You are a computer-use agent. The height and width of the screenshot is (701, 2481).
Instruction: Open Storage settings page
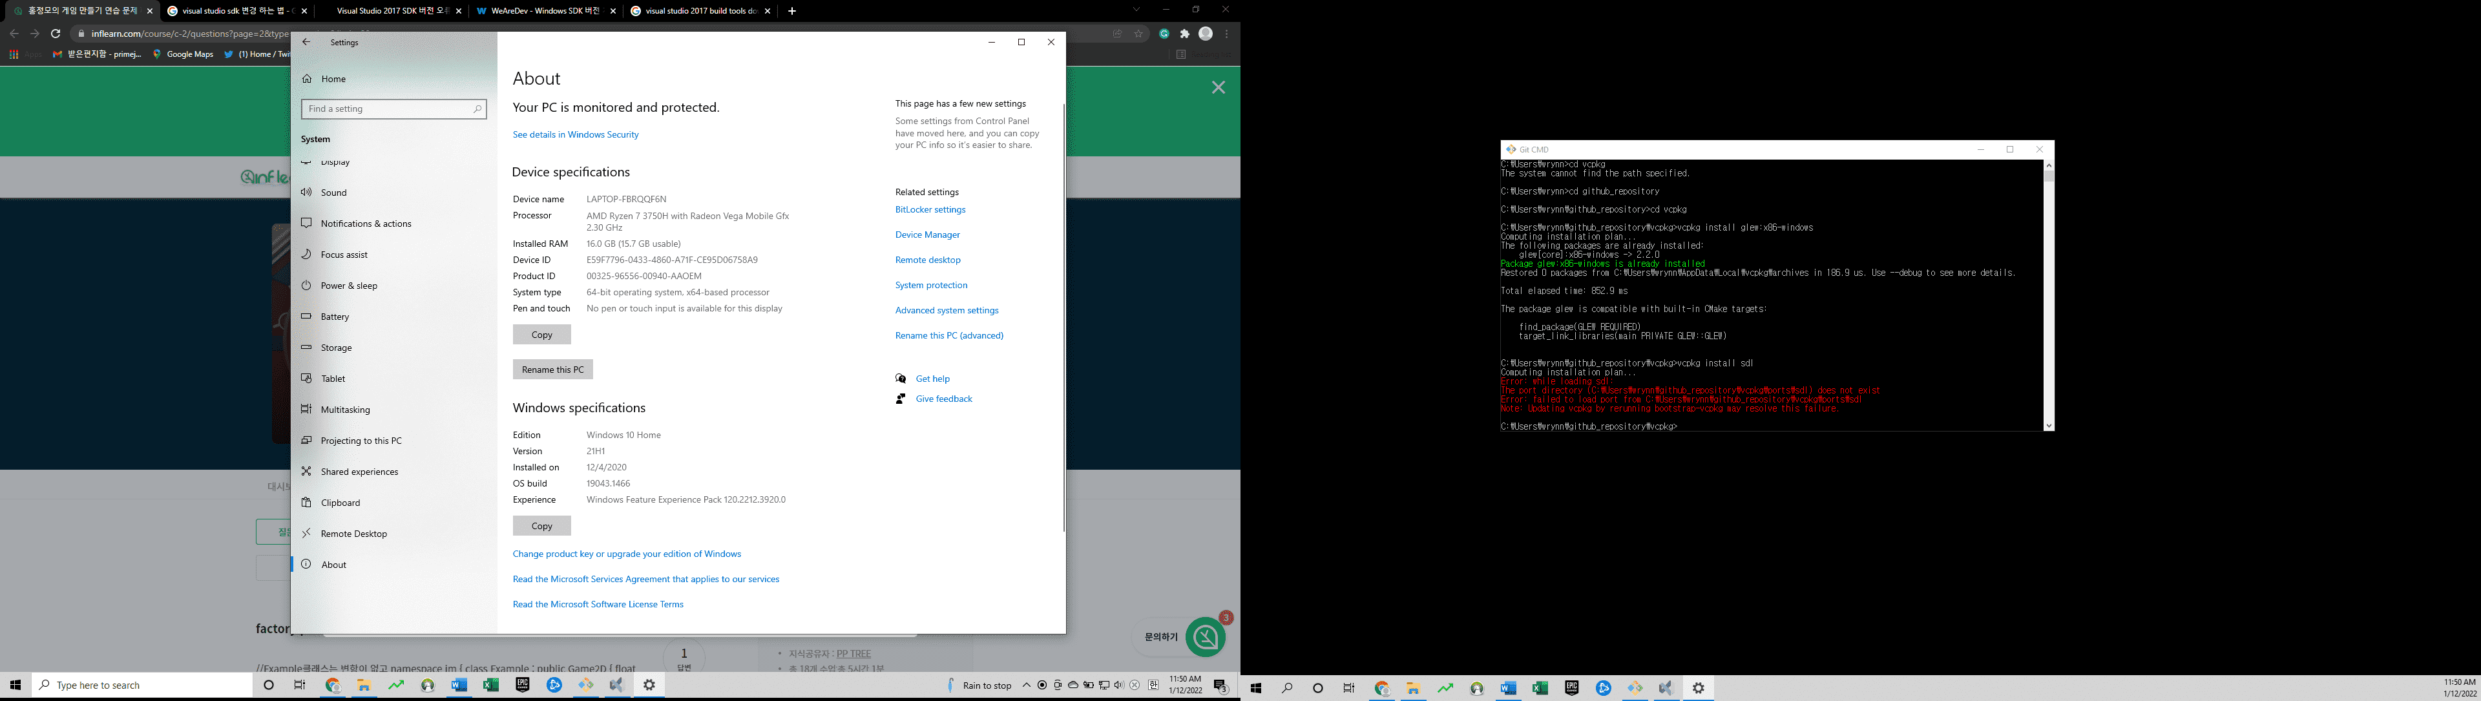pos(336,348)
